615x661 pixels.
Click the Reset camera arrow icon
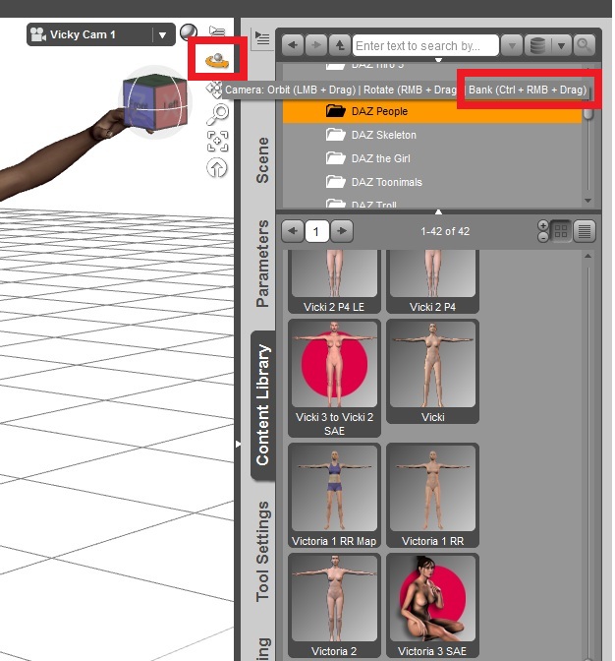(x=217, y=168)
